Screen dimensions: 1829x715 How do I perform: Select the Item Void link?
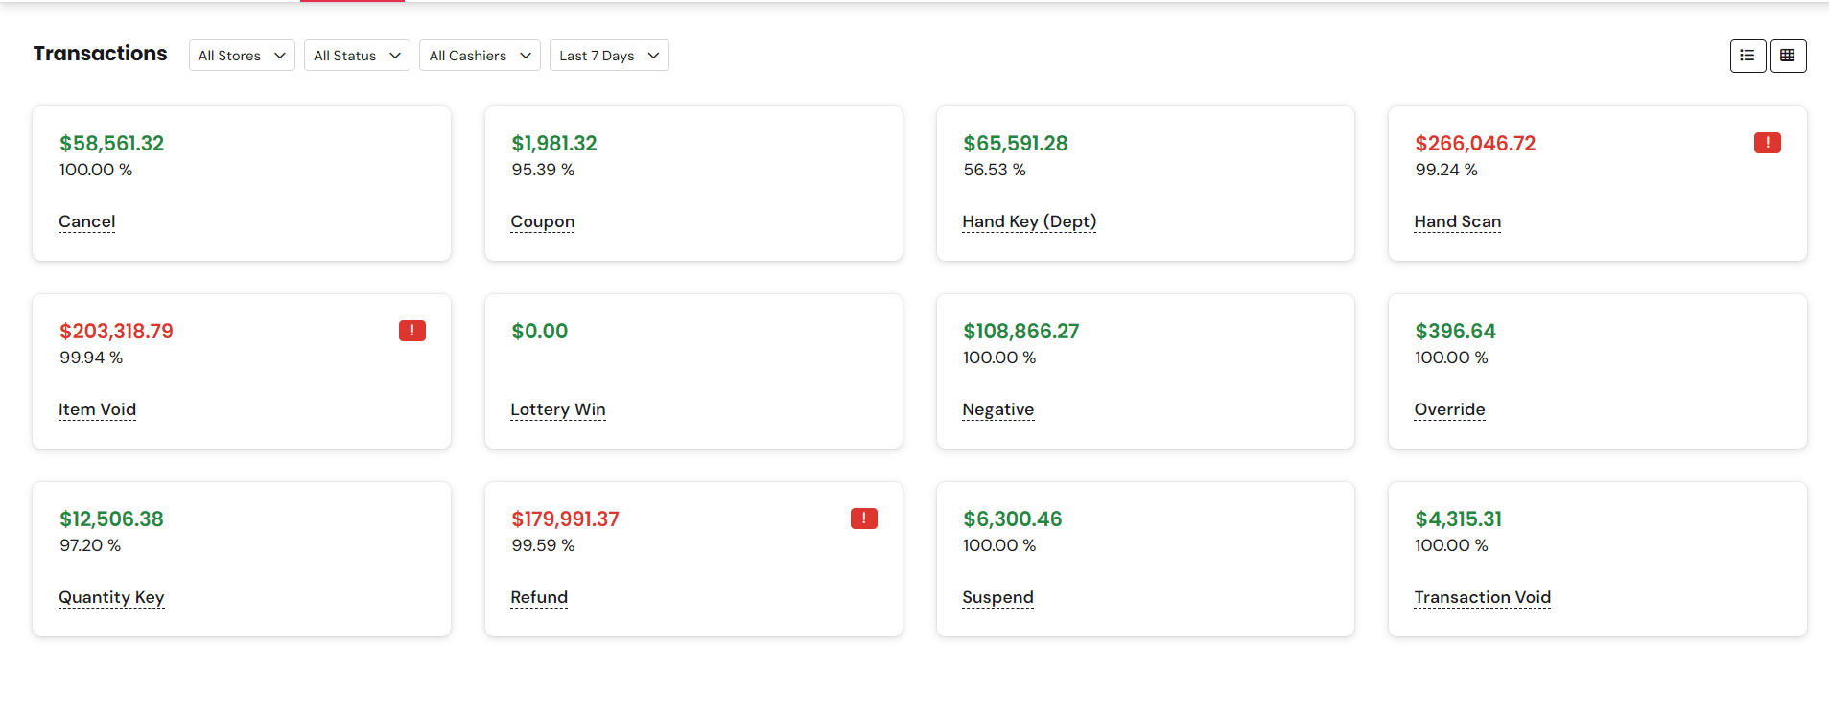coord(97,409)
